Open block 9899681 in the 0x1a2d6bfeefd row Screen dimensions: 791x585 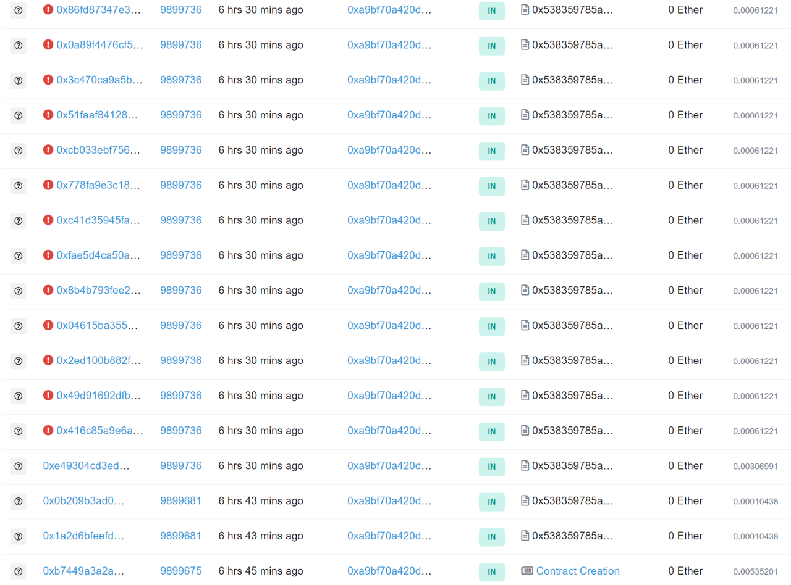(x=181, y=536)
